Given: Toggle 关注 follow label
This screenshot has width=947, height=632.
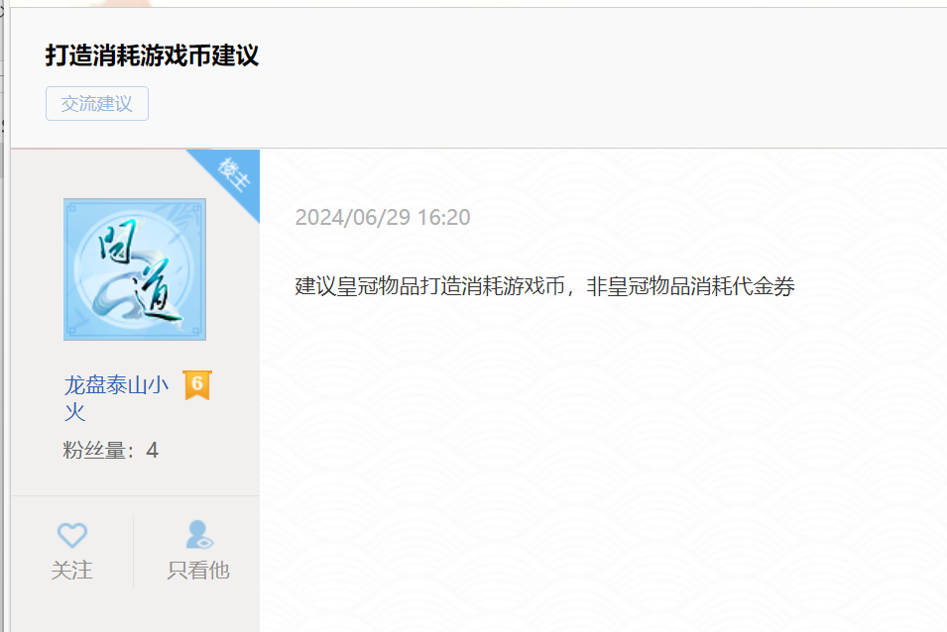Looking at the screenshot, I should (71, 570).
